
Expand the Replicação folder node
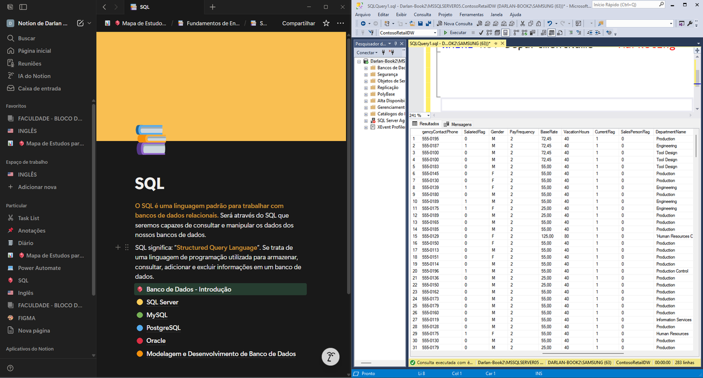pyautogui.click(x=366, y=87)
